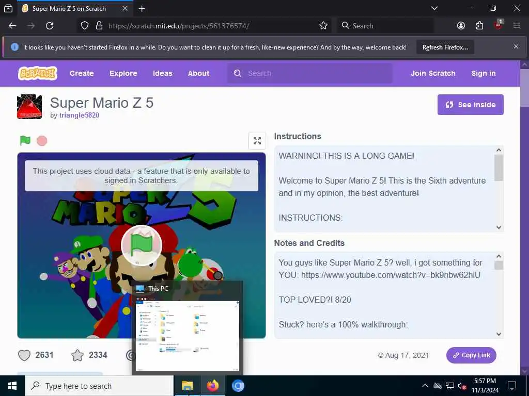Click the taskbar search box

[99, 386]
